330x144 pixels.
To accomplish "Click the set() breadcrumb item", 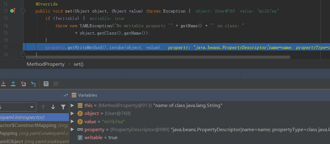I will 78,64.
